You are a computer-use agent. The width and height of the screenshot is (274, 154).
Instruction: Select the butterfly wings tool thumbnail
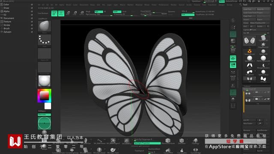tap(250, 41)
